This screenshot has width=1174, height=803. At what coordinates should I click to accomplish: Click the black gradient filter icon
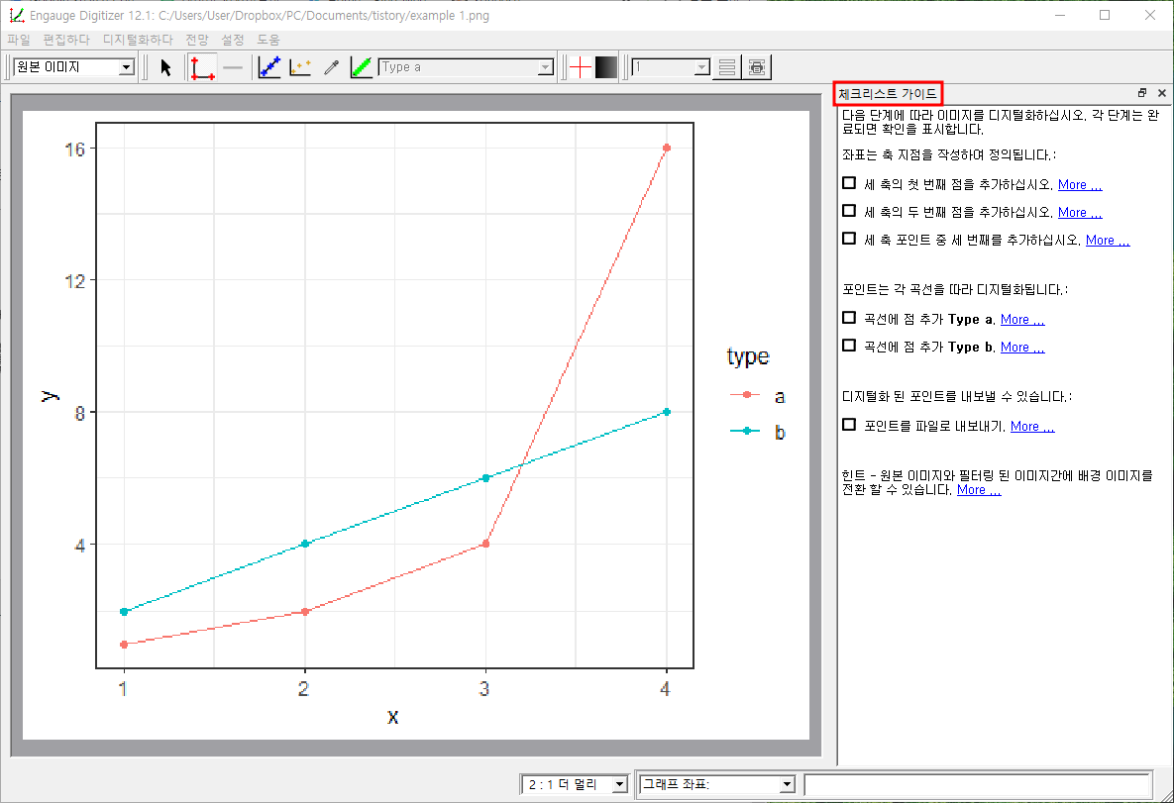point(605,67)
